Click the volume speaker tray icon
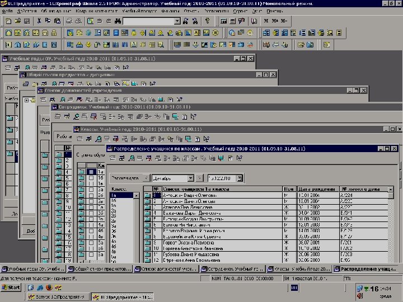The width and height of the screenshot is (403, 302). click(x=360, y=296)
